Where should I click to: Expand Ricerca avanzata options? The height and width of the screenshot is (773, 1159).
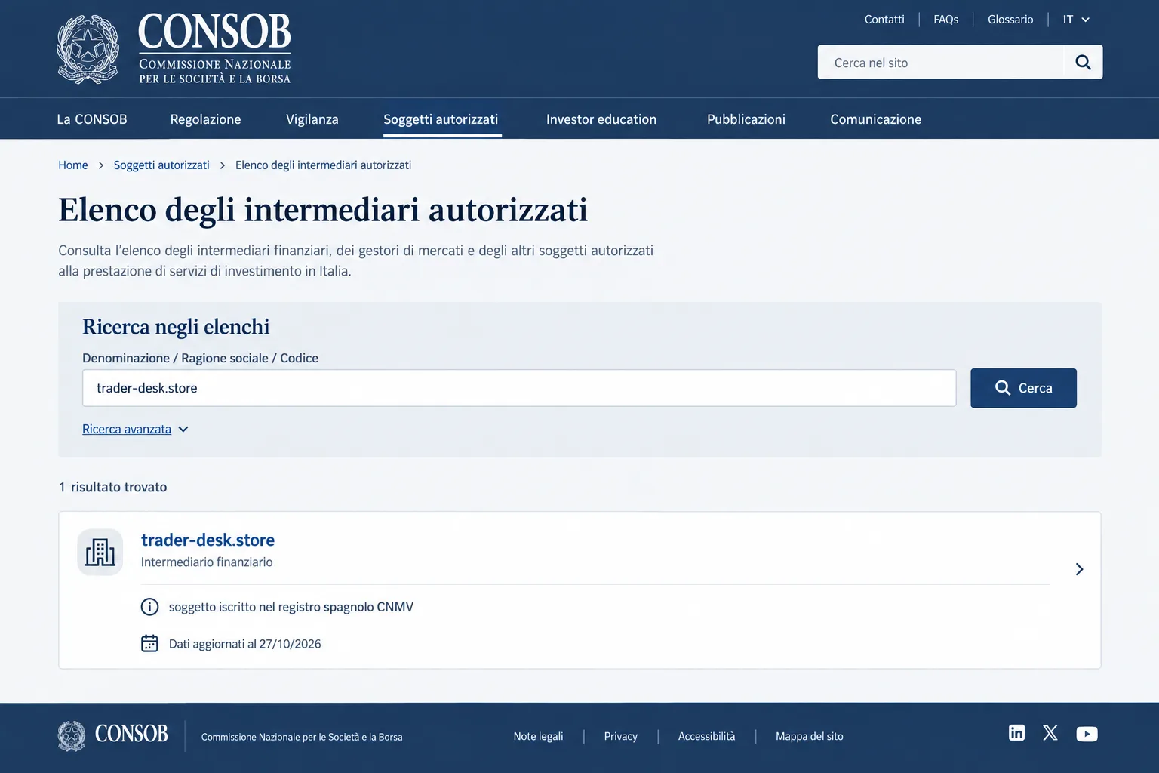tap(135, 429)
